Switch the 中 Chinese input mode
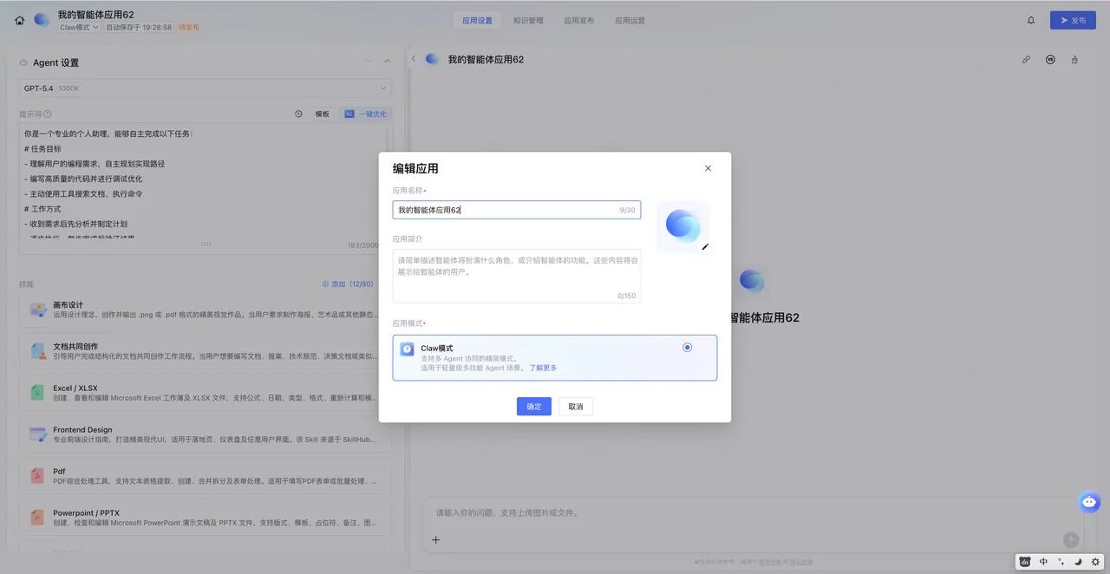Viewport: 1110px width, 574px height. 1043,562
